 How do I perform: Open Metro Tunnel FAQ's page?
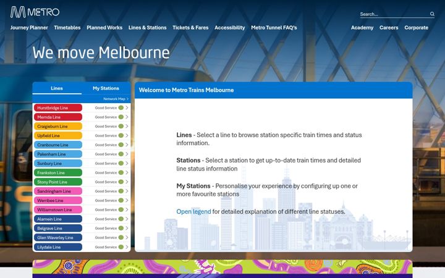coord(274,28)
